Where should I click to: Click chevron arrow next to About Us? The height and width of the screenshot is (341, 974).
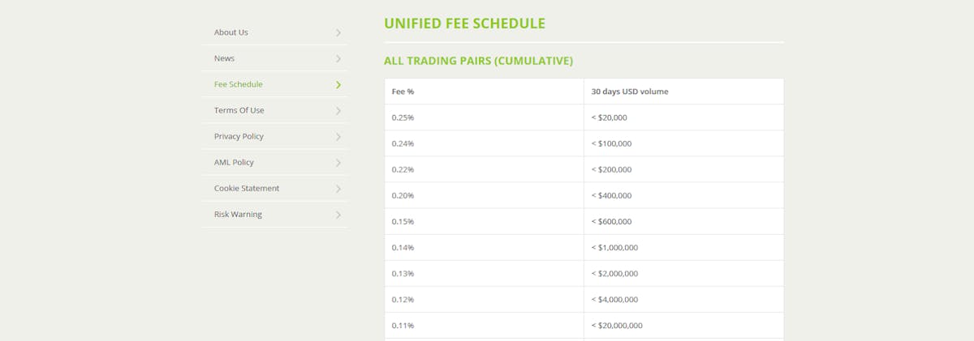338,33
